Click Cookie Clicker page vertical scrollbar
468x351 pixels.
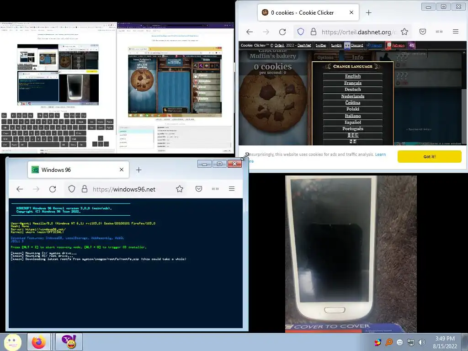[464, 97]
